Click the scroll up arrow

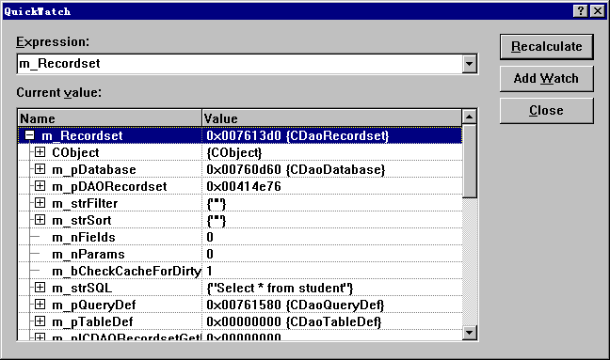coord(470,117)
